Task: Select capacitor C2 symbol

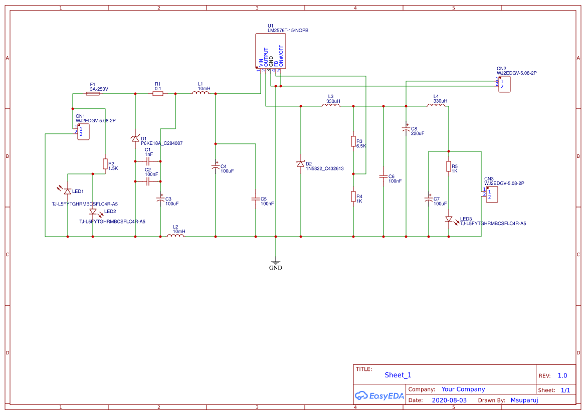Action: point(147,181)
